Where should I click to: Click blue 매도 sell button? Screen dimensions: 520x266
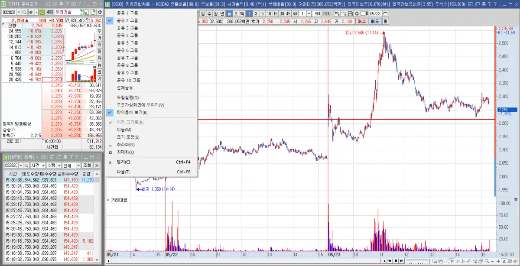pyautogui.click(x=375, y=21)
